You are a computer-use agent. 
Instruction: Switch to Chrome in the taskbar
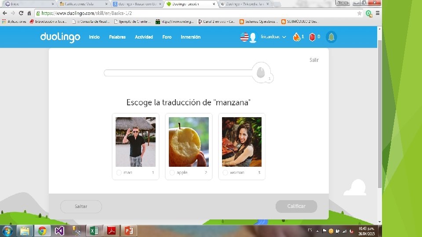point(42,231)
